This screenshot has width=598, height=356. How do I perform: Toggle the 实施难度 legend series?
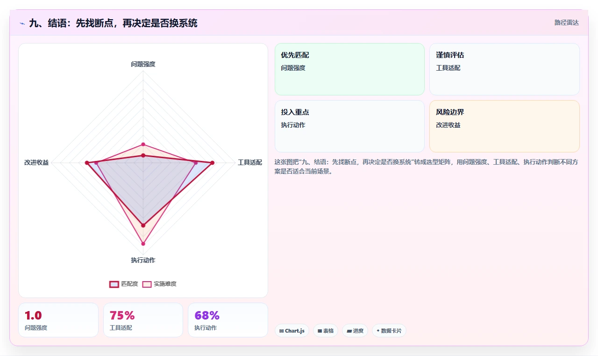coord(160,284)
